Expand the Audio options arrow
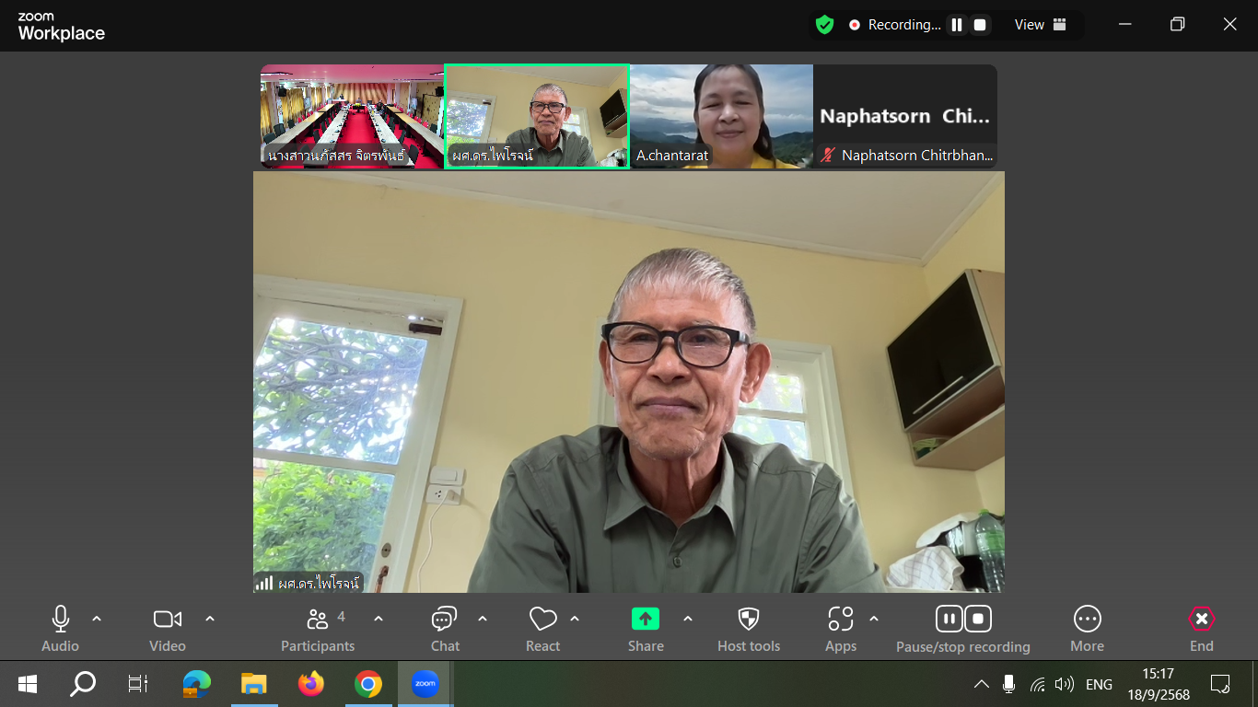1258x707 pixels. (97, 619)
